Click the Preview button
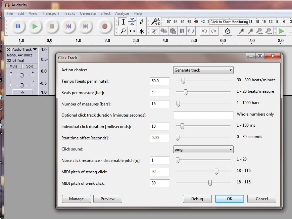292x219 pixels. tap(108, 199)
